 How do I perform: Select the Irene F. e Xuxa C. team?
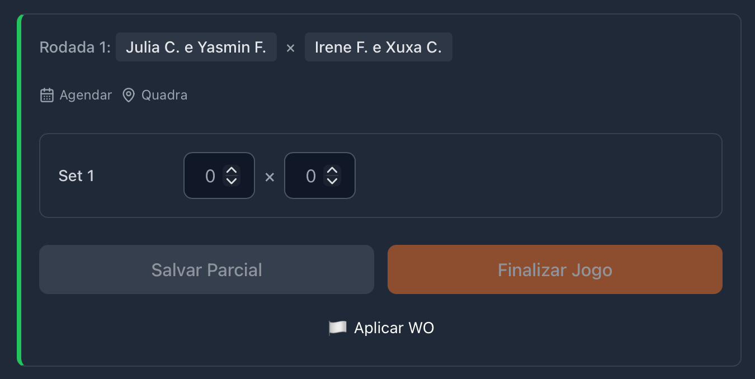378,48
